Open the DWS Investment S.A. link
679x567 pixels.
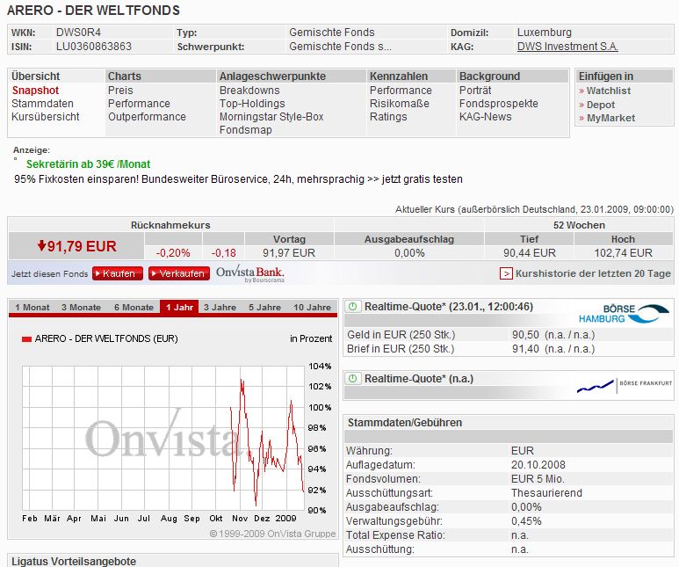(x=567, y=47)
